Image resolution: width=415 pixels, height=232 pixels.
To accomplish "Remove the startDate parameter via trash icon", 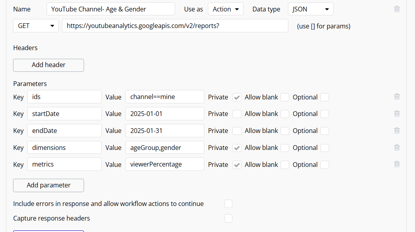I will tap(397, 114).
